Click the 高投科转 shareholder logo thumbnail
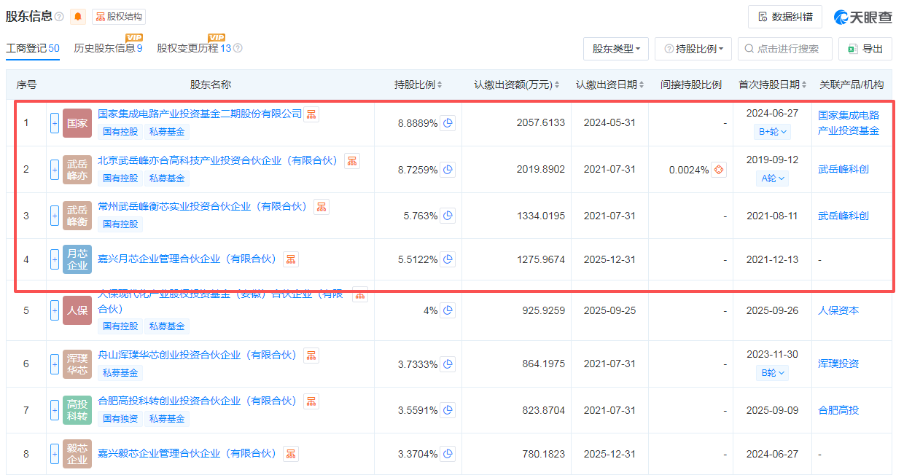The width and height of the screenshot is (904, 475). 77,410
